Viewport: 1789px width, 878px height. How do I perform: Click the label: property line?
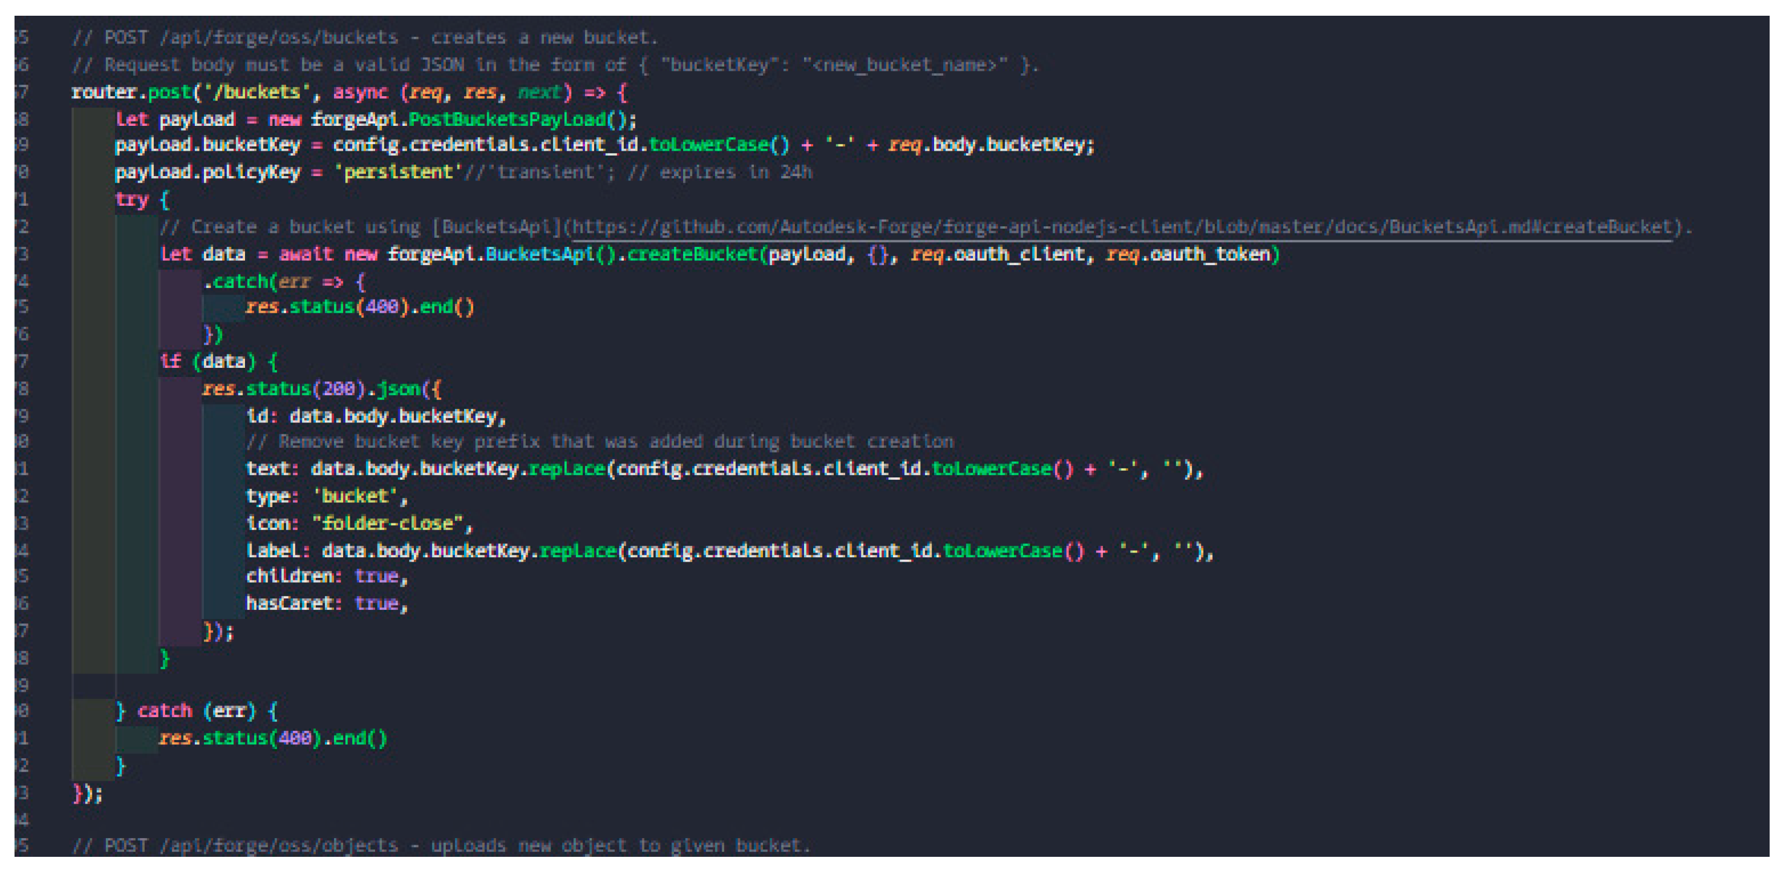[278, 551]
